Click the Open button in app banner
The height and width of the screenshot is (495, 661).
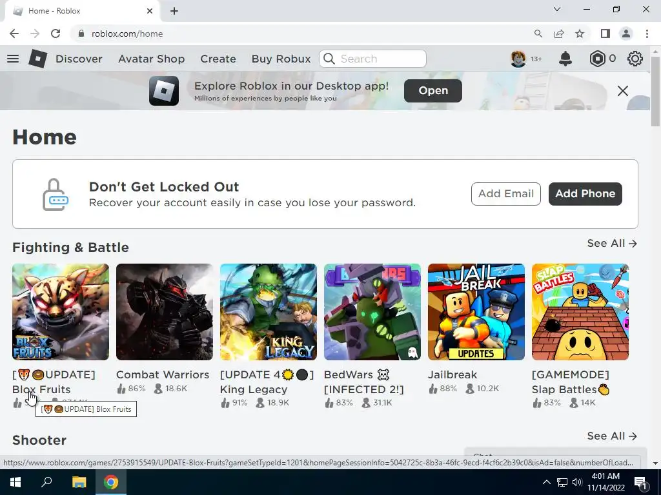click(433, 90)
